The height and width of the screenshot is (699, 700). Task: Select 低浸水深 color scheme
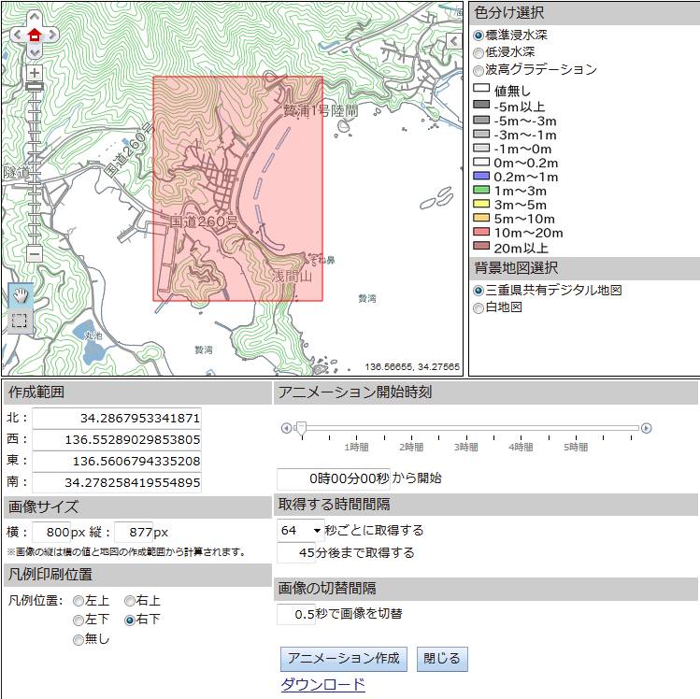tap(479, 52)
